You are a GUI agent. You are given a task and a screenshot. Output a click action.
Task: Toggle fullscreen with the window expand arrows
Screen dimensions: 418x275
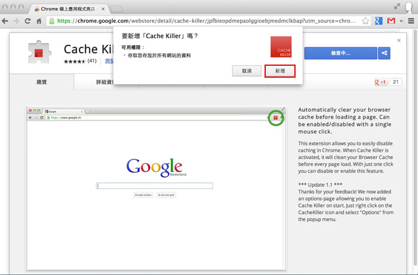397,6
